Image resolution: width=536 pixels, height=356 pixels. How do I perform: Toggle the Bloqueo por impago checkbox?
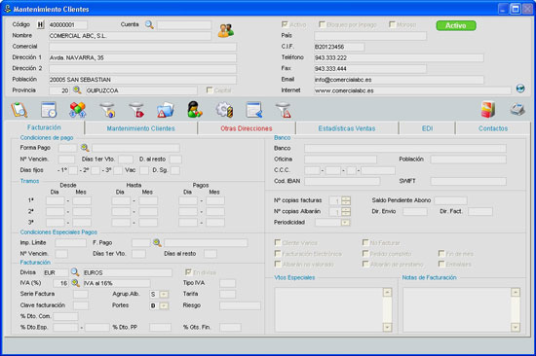point(322,24)
